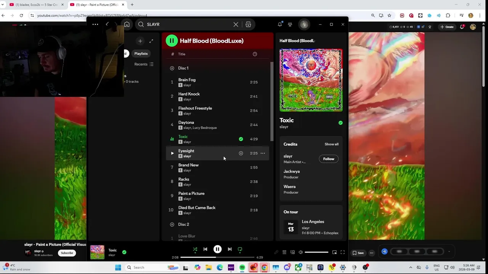This screenshot has width=488, height=274.
Task: Open Spotify's notification bell
Action: pos(280,24)
